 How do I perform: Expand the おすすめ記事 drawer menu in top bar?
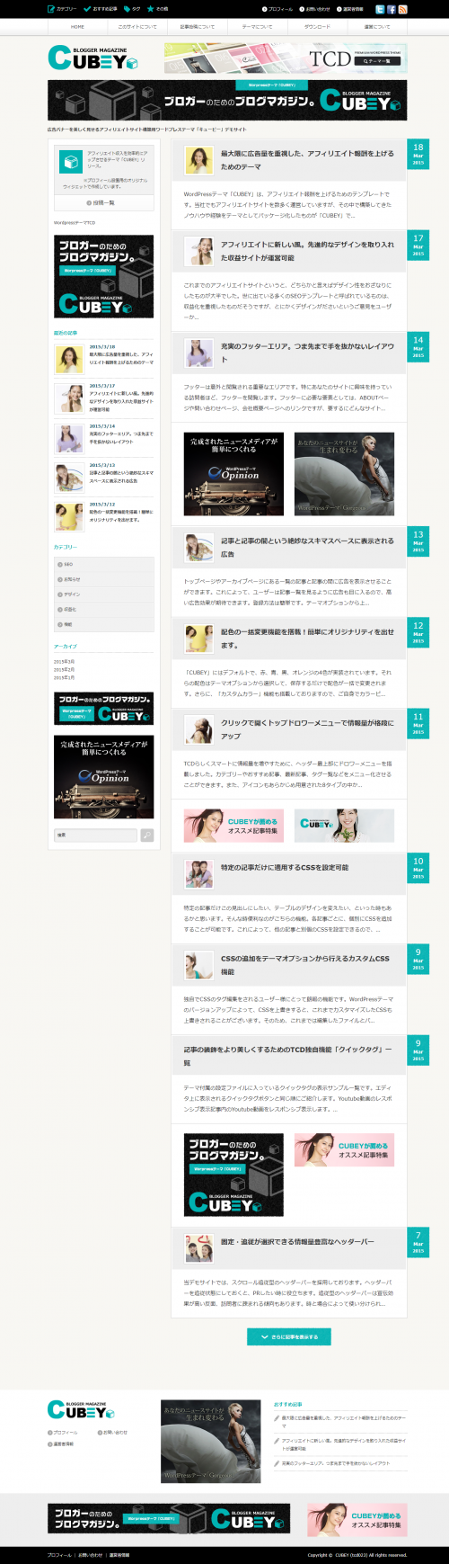pyautogui.click(x=101, y=9)
